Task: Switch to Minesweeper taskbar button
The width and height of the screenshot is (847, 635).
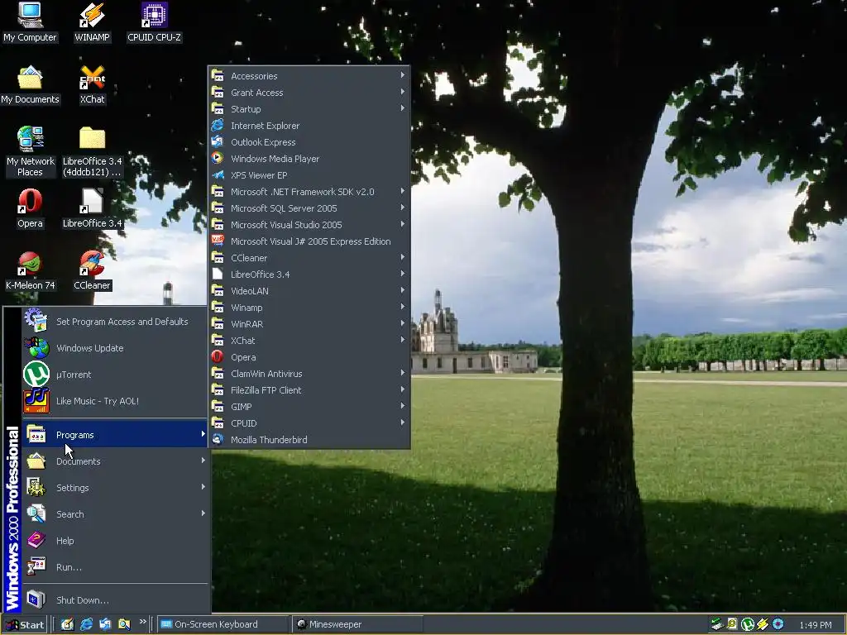Action: point(357,624)
